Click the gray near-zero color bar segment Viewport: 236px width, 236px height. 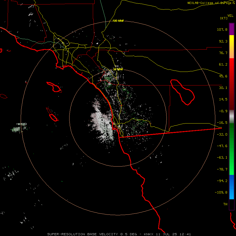tap(232, 117)
